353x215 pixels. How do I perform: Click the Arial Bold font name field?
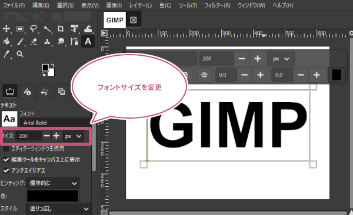(x=55, y=123)
